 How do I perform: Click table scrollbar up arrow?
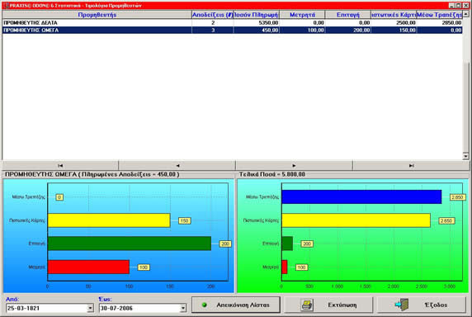465,14
